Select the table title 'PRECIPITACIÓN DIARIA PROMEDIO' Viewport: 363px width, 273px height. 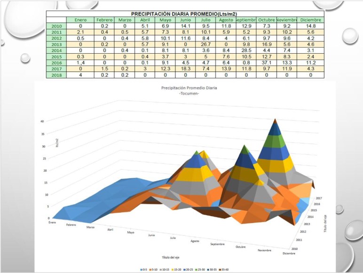pos(179,14)
